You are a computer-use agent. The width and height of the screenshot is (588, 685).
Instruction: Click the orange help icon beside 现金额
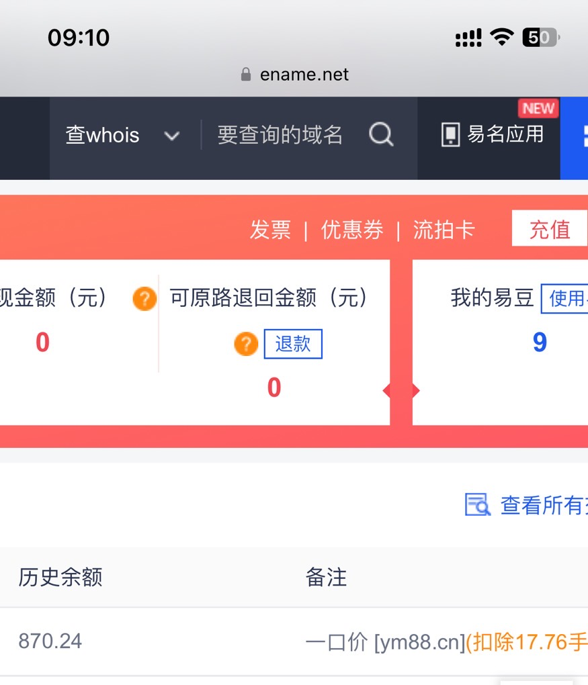click(144, 298)
